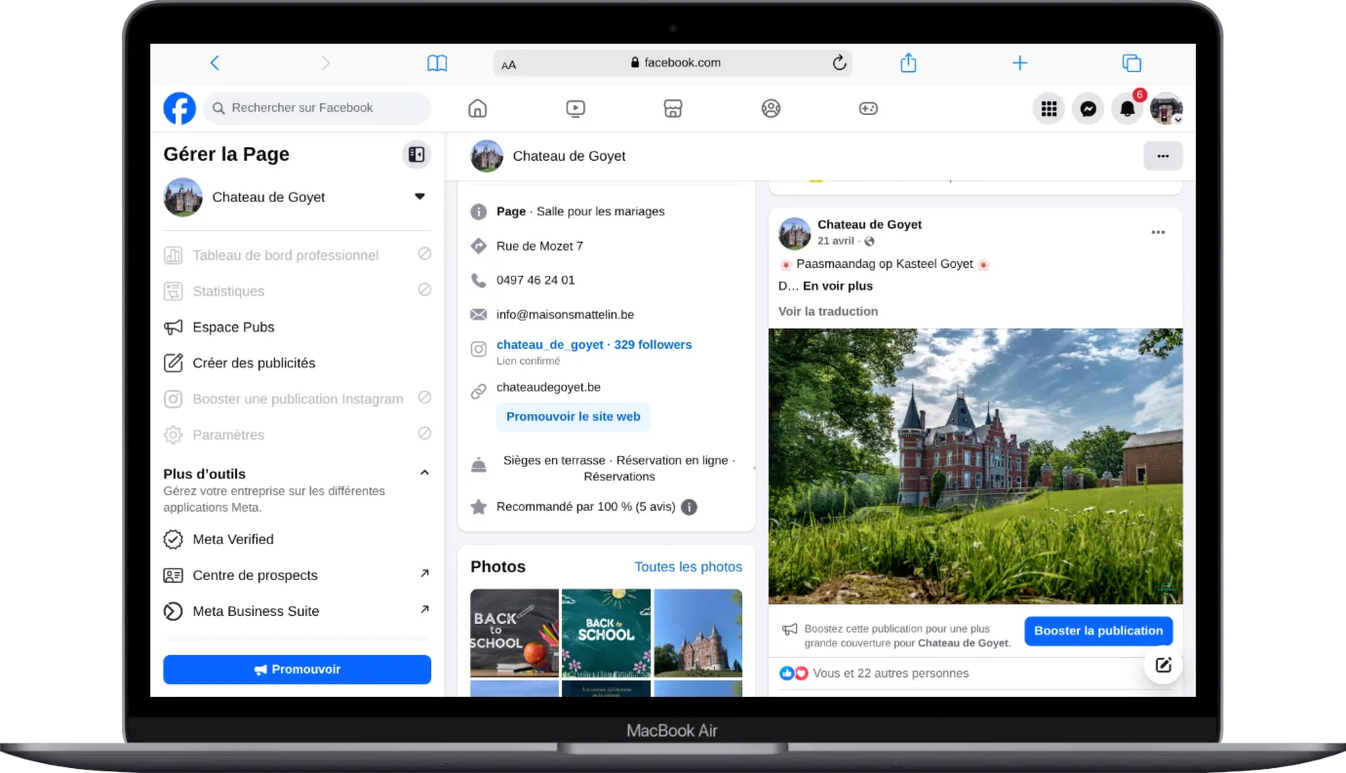The width and height of the screenshot is (1346, 773).
Task: Click the recommendation info icon
Action: pos(689,507)
